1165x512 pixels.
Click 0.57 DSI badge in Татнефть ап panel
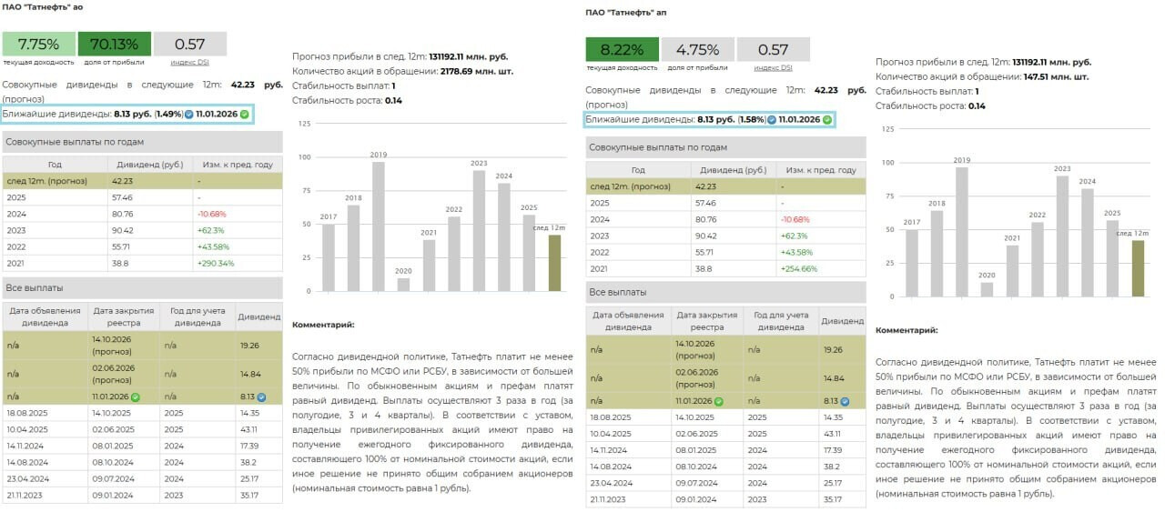click(774, 49)
